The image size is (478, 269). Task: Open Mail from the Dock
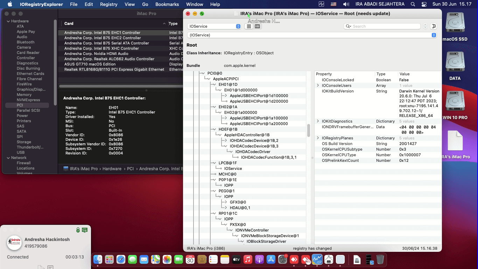pyautogui.click(x=144, y=260)
